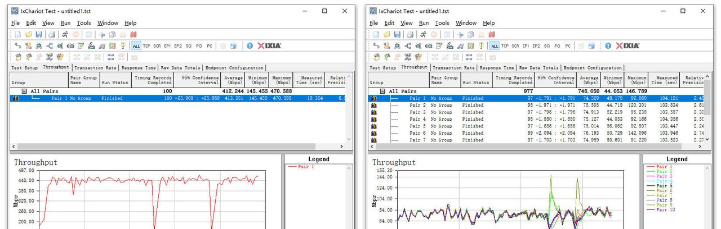
Task: Click the Print icon in left window toolbar
Action: pos(52,35)
